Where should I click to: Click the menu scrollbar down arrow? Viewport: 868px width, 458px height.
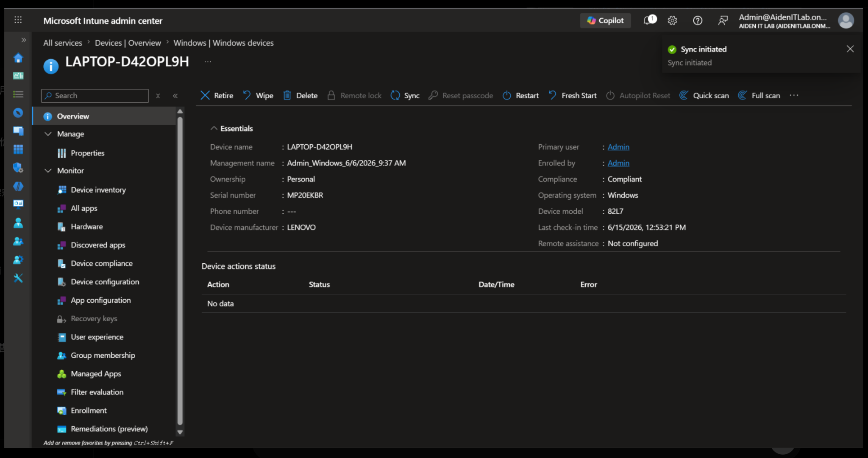[x=180, y=432]
